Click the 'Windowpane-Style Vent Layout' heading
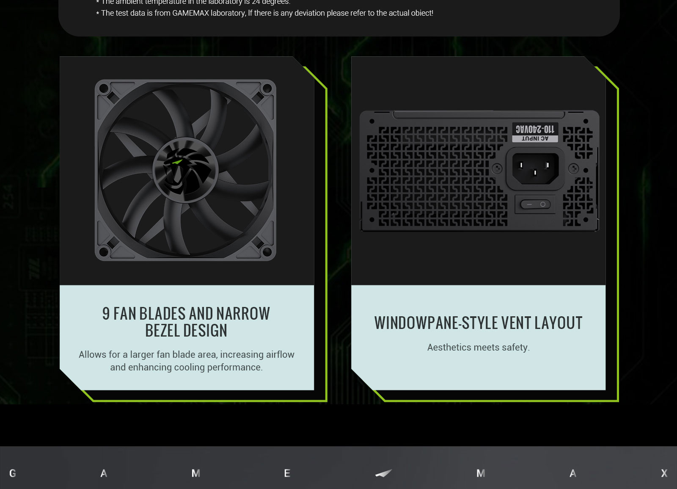This screenshot has width=677, height=489. pyautogui.click(x=478, y=323)
